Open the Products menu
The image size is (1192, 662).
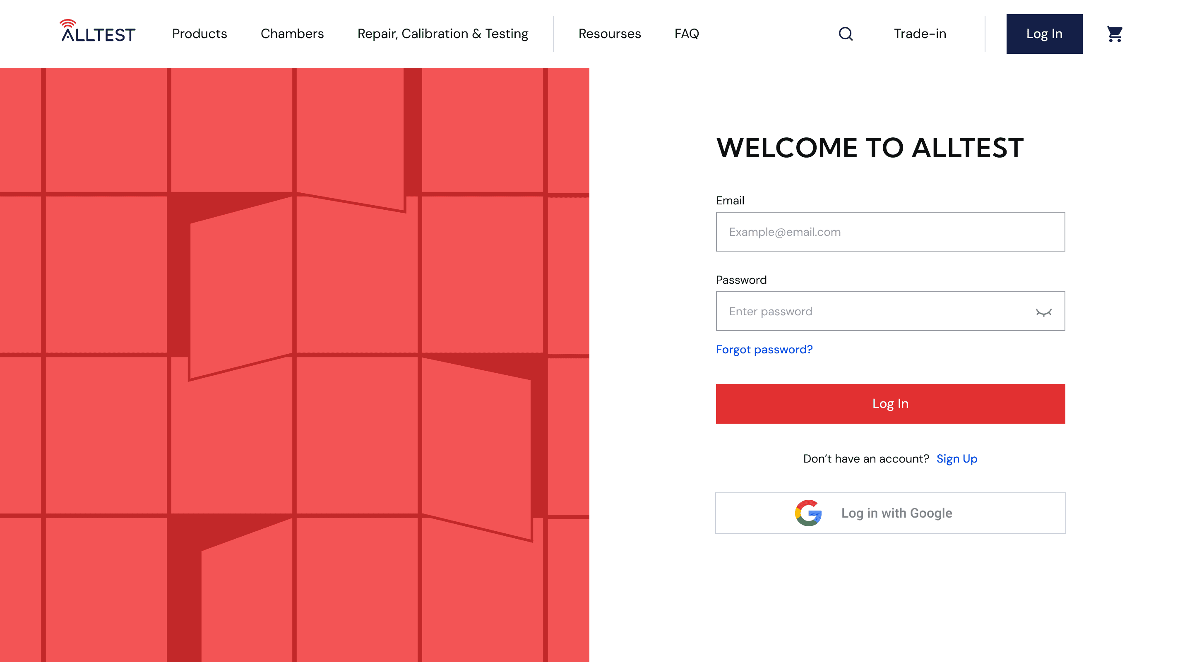[x=199, y=34]
